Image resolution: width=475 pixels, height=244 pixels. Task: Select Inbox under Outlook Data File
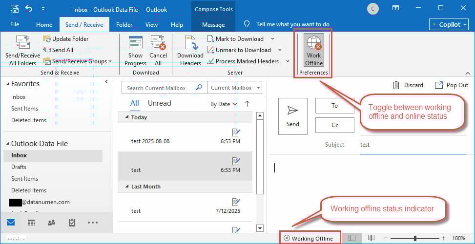click(53, 155)
